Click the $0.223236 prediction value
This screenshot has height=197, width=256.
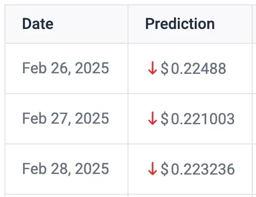tap(197, 169)
